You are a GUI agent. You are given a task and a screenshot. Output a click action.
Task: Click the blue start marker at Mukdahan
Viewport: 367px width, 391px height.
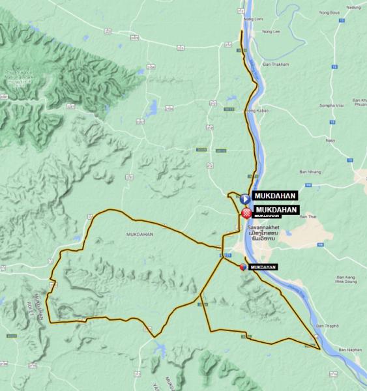click(245, 199)
